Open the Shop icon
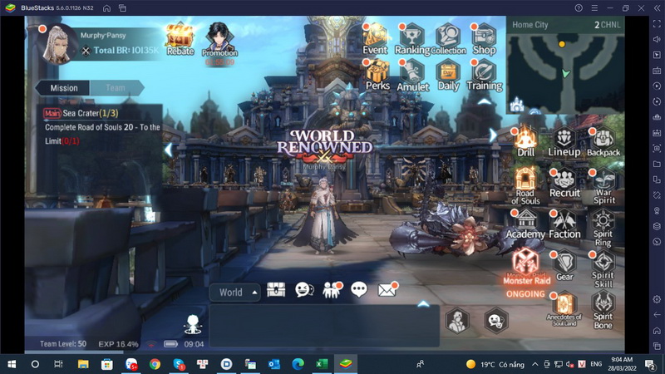The height and width of the screenshot is (374, 665). pyautogui.click(x=484, y=38)
